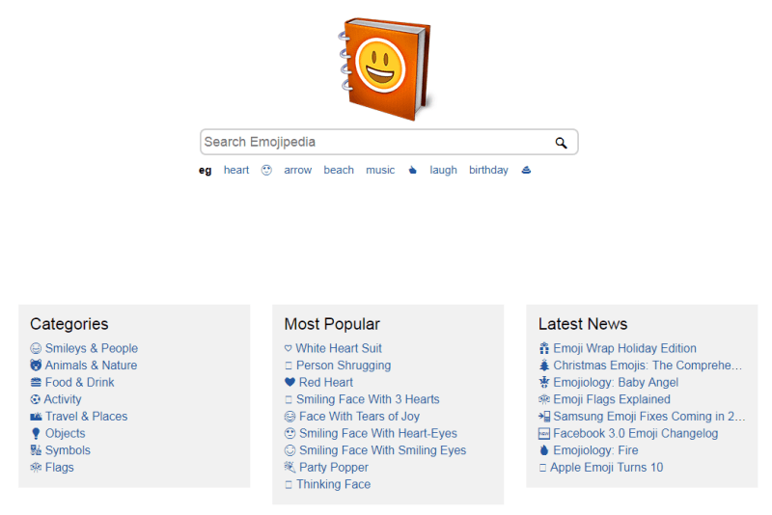772x515 pixels.
Task: Open the Food & Drink category
Action: point(80,382)
